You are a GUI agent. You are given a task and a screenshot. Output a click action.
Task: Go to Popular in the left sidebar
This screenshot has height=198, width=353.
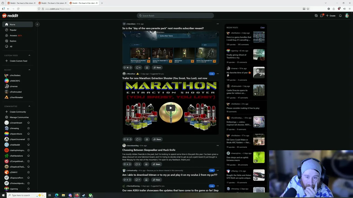pyautogui.click(x=18, y=30)
